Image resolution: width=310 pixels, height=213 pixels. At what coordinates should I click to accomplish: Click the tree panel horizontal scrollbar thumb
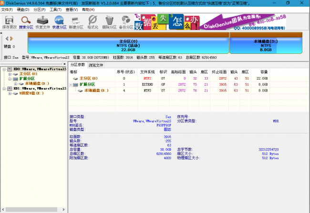coord(31,210)
